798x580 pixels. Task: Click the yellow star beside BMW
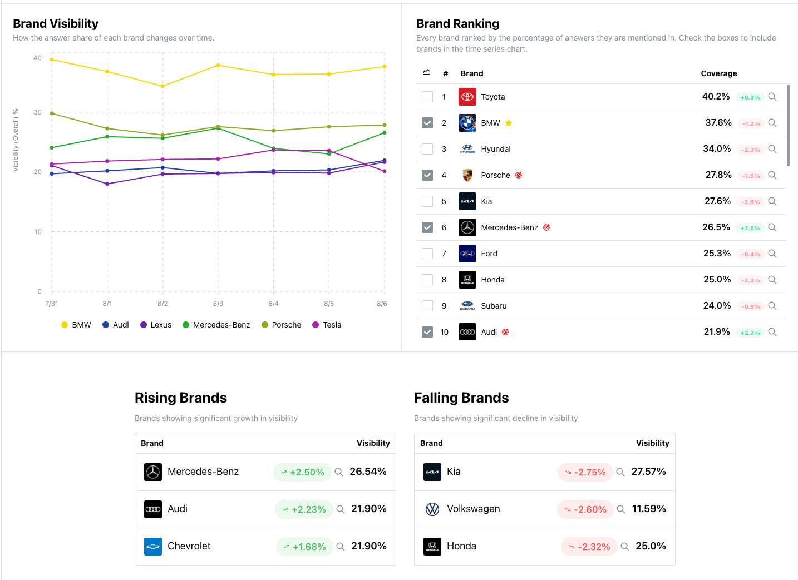pos(509,123)
